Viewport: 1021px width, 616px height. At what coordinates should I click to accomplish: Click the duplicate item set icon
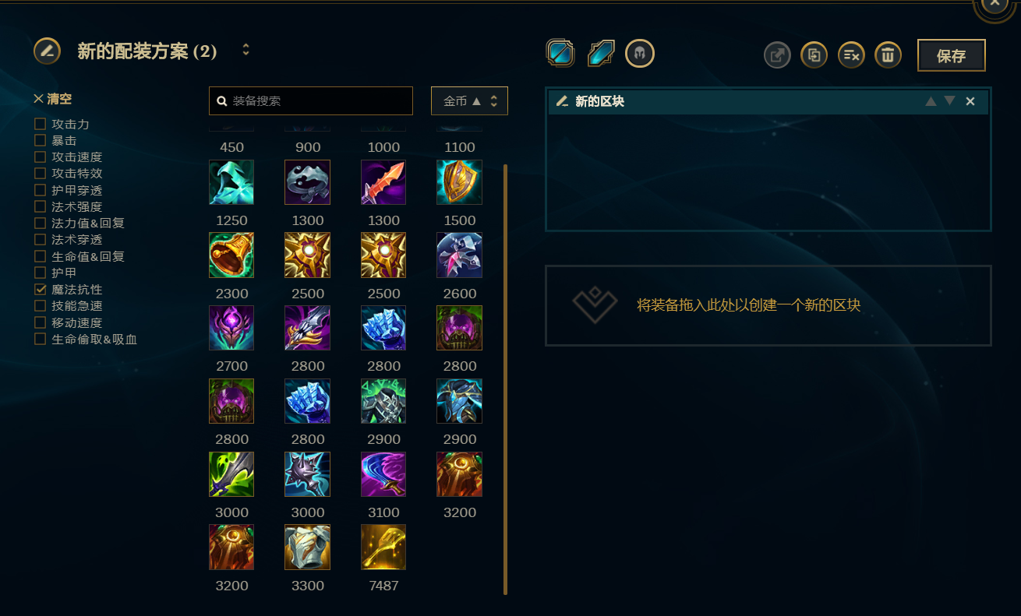(814, 55)
